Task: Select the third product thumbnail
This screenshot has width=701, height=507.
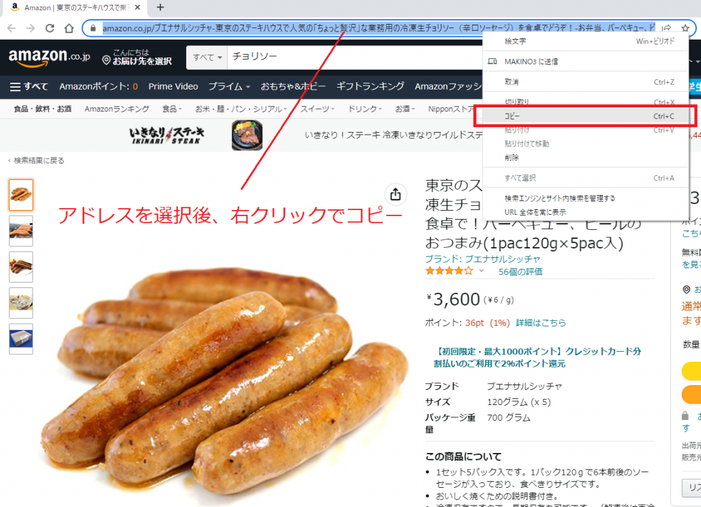Action: pos(21,267)
